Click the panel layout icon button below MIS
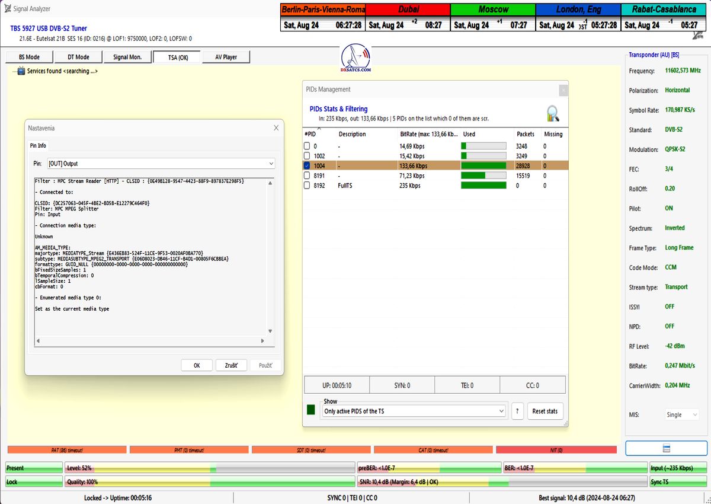The width and height of the screenshot is (711, 504). 666,448
